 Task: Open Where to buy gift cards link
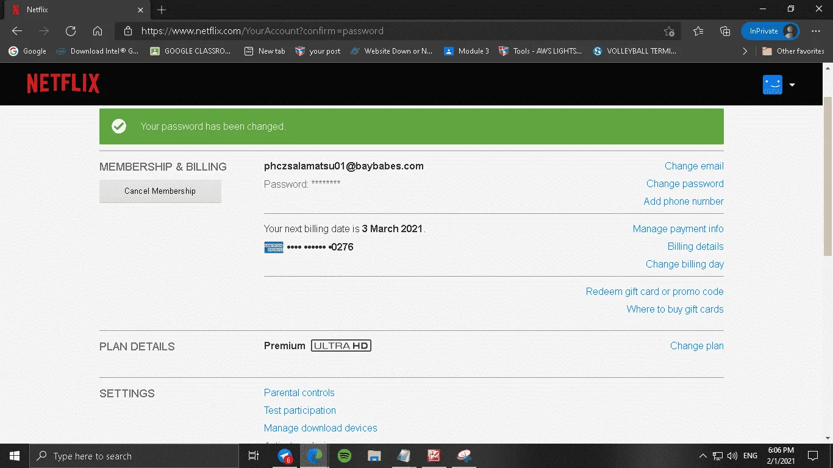pyautogui.click(x=675, y=309)
